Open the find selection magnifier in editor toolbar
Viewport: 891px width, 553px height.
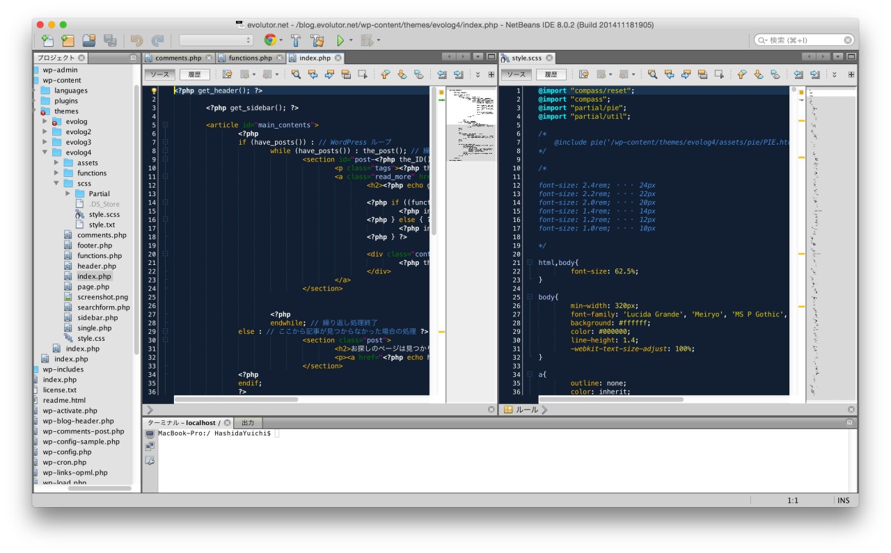coord(295,74)
